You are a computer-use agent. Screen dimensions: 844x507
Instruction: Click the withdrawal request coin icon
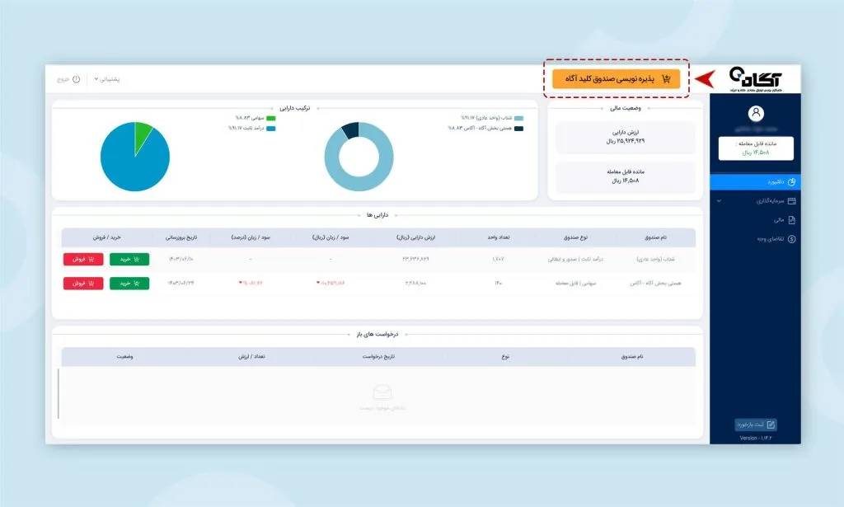(791, 239)
